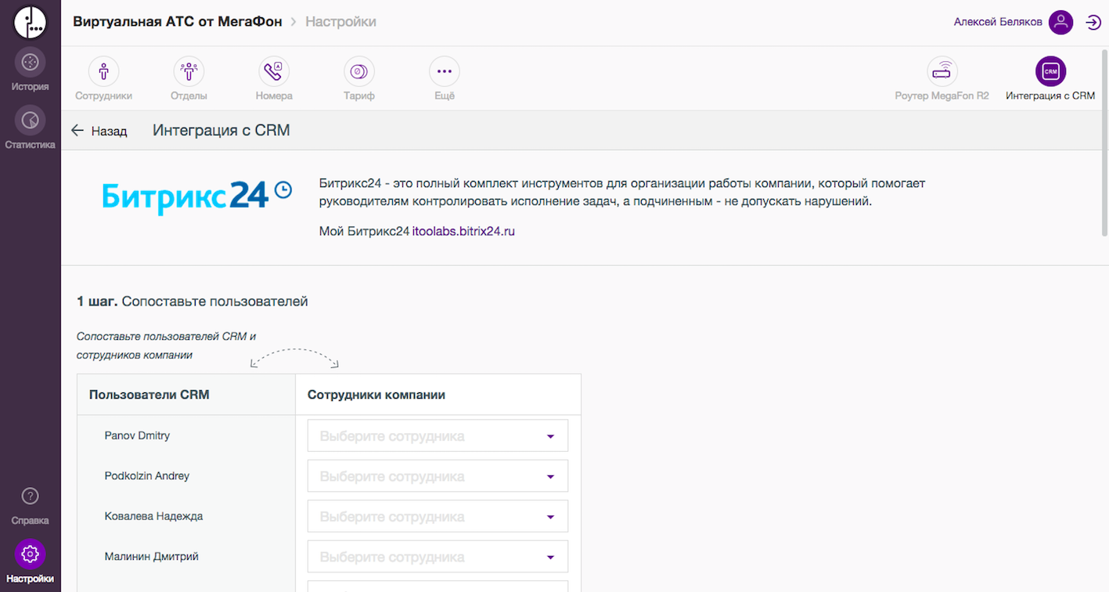Image resolution: width=1109 pixels, height=592 pixels.
Task: Click the Настройки sidebar label
Action: [30, 579]
